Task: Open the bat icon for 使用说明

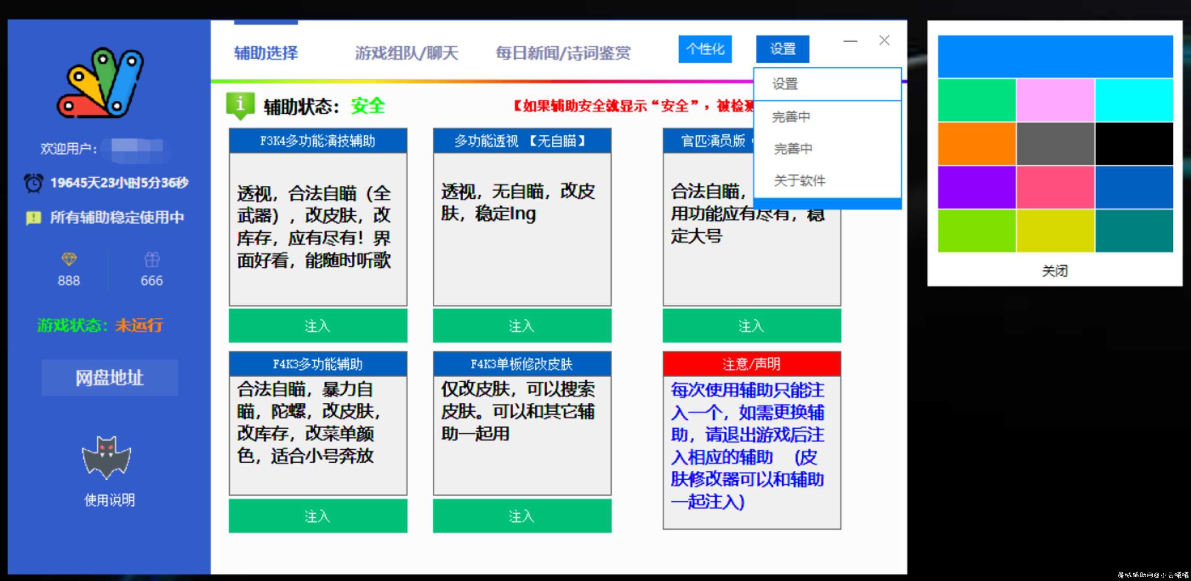Action: [x=107, y=457]
